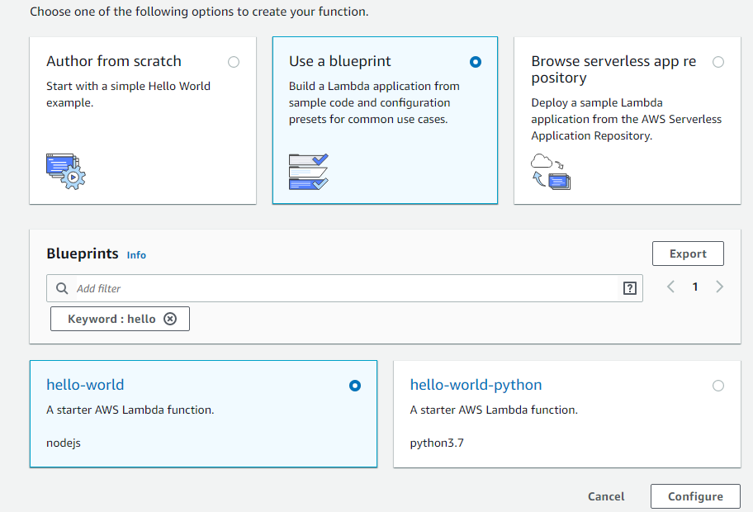Select the hello-world blueprint radio button
This screenshot has width=753, height=512.
point(355,386)
